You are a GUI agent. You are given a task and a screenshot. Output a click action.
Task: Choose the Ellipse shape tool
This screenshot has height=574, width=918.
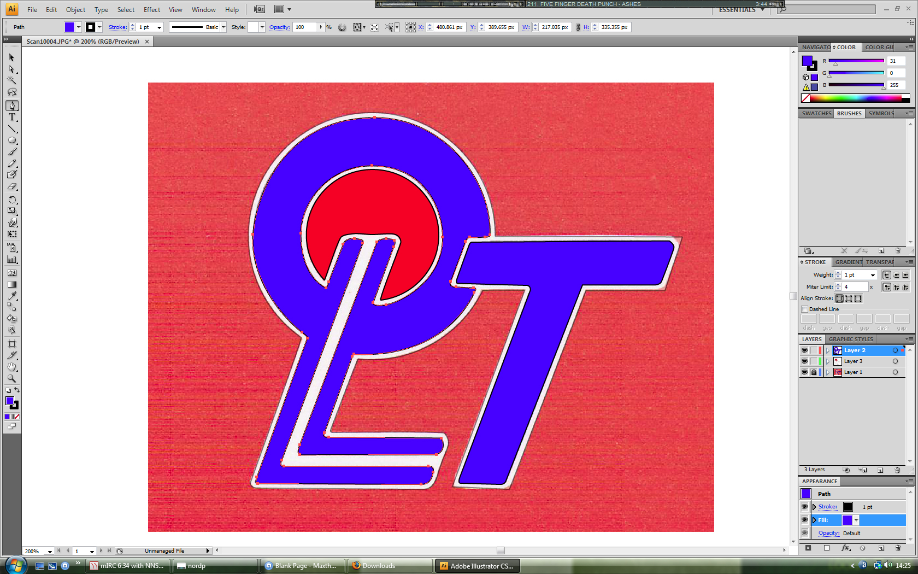click(11, 140)
